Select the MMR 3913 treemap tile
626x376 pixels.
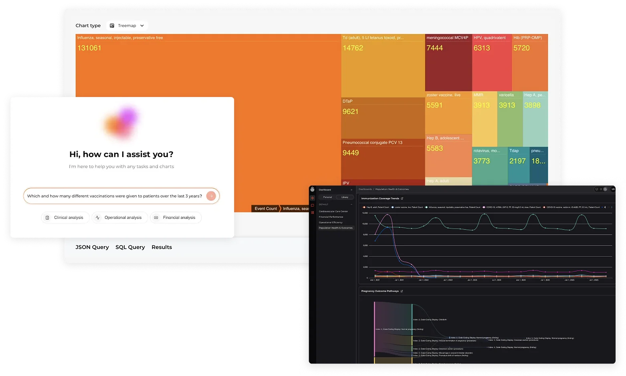(485, 119)
